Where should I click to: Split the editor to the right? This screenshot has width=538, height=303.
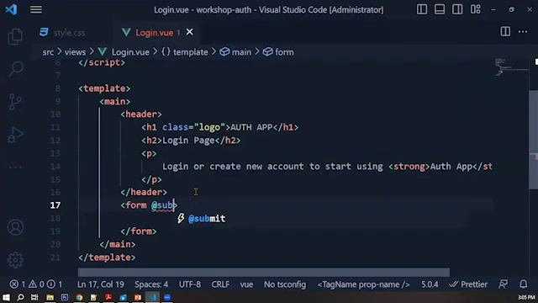[505, 32]
